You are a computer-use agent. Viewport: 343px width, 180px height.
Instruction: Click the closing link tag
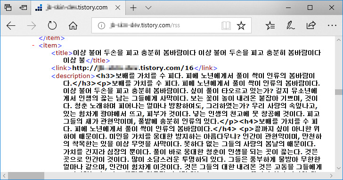coord(205,68)
